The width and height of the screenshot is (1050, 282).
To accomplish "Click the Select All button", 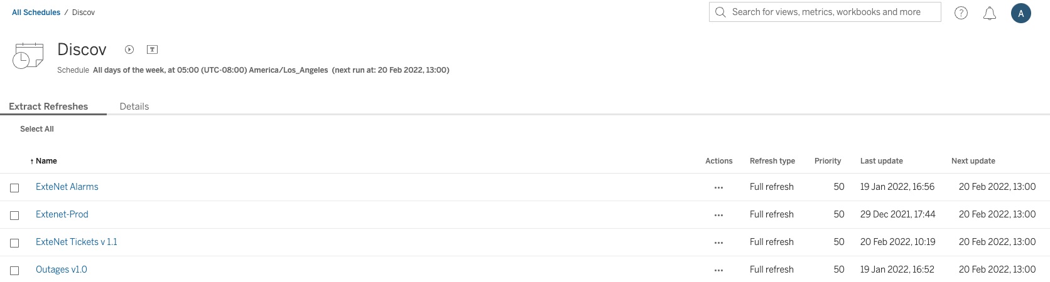I will (x=37, y=129).
